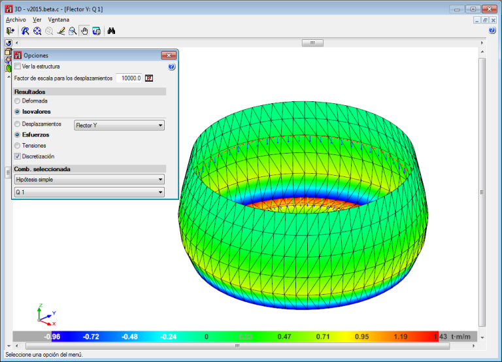Click the exit door icon in toolbar

point(10,31)
